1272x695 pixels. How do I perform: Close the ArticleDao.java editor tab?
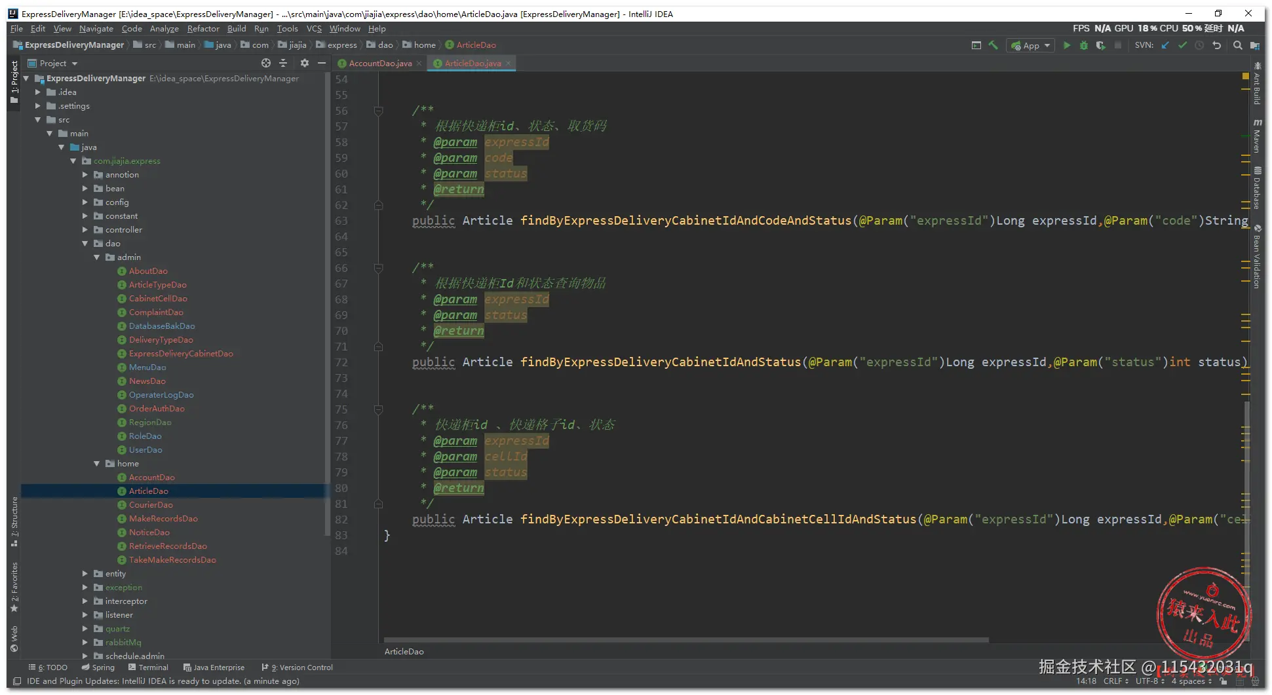[x=509, y=64]
